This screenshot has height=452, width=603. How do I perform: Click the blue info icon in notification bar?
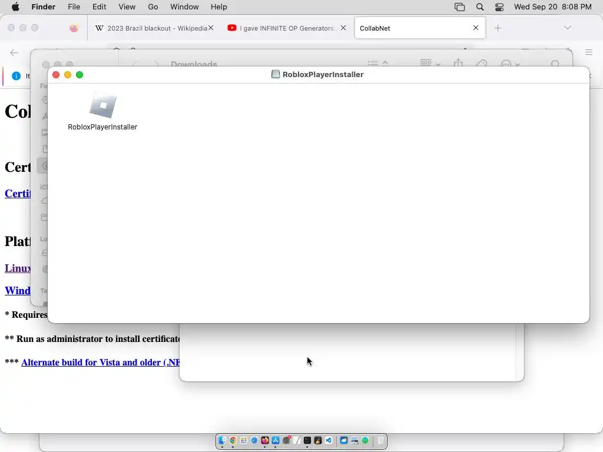16,76
